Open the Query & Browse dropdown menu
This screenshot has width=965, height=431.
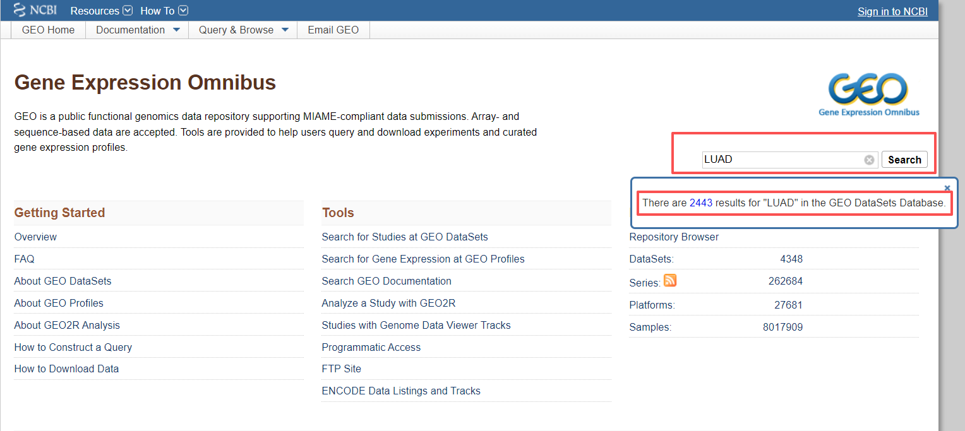[x=243, y=30]
